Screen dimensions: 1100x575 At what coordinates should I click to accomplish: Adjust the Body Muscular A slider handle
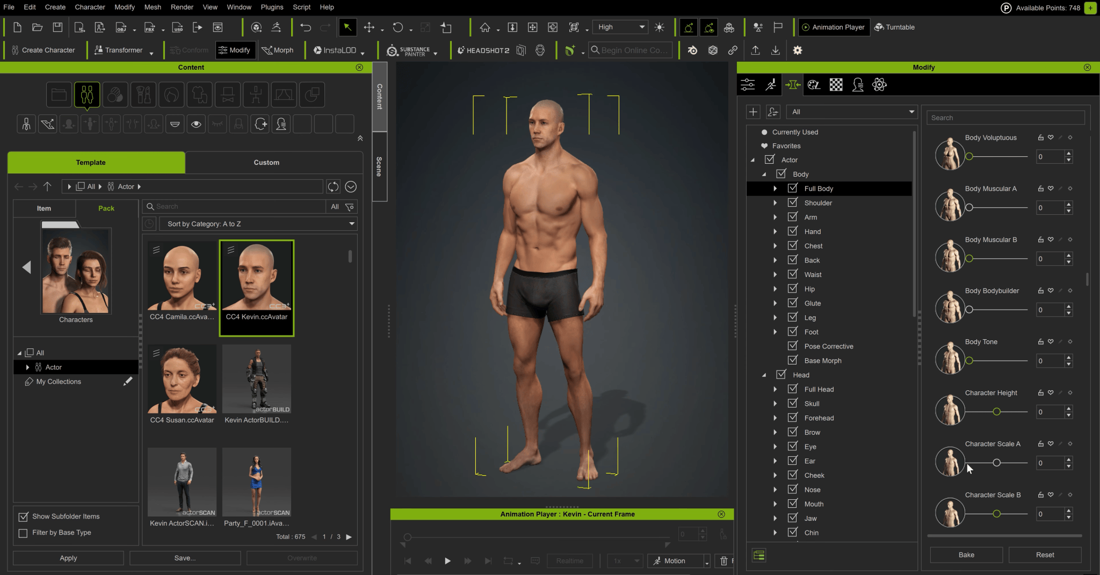coord(969,207)
